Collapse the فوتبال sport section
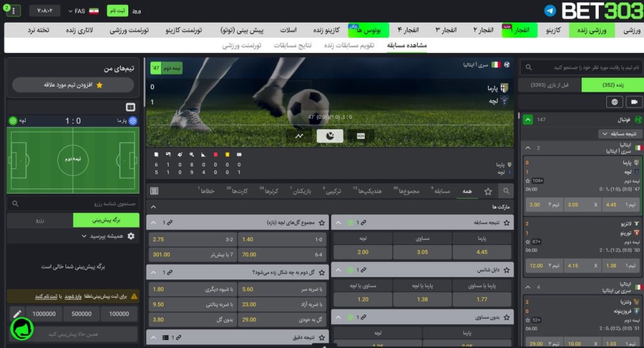Screen dimensions: 644x348 coord(528,119)
